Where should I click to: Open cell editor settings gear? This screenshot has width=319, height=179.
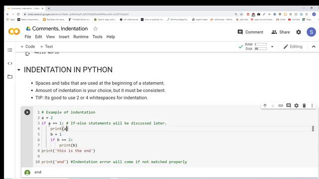[297, 105]
